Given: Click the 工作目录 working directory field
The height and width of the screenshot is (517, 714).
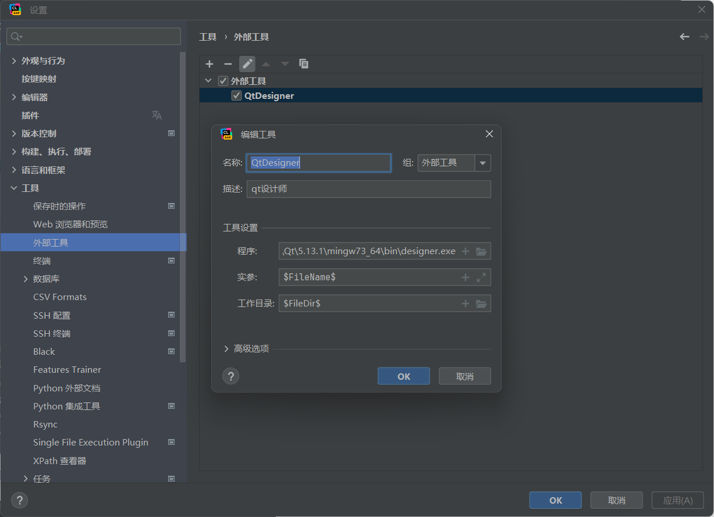Looking at the screenshot, I should tap(385, 304).
